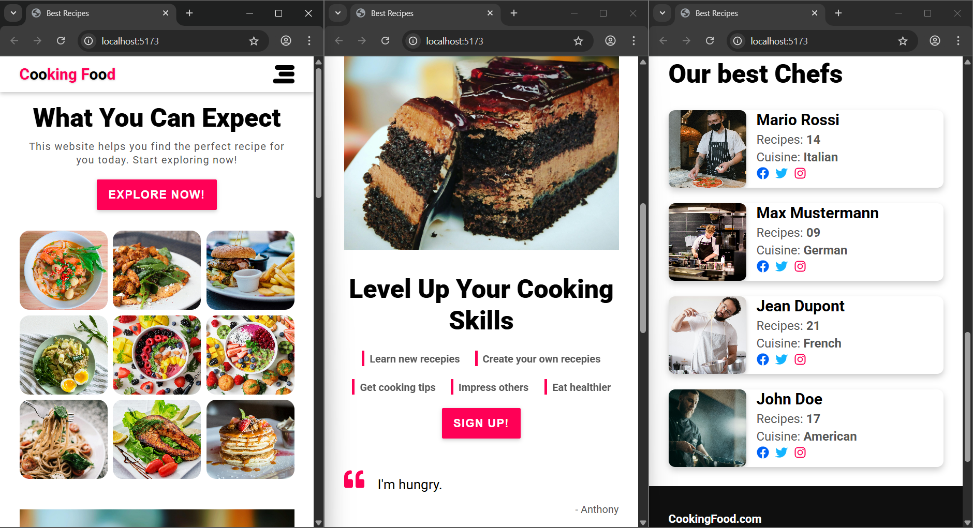
Task: Expand tab search chevron in right window
Action: click(x=662, y=13)
